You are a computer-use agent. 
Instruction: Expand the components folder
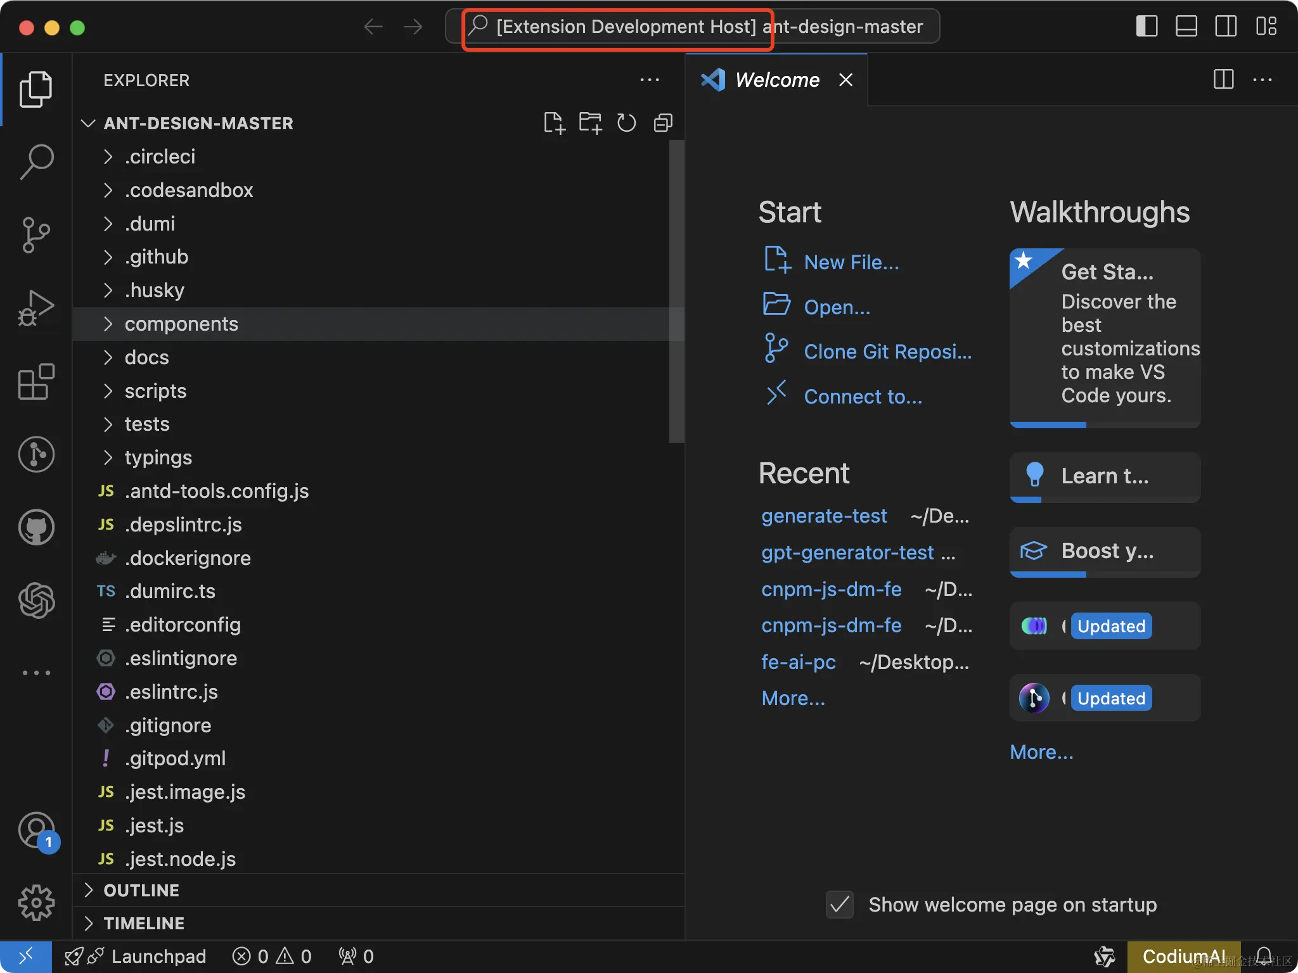(x=181, y=324)
